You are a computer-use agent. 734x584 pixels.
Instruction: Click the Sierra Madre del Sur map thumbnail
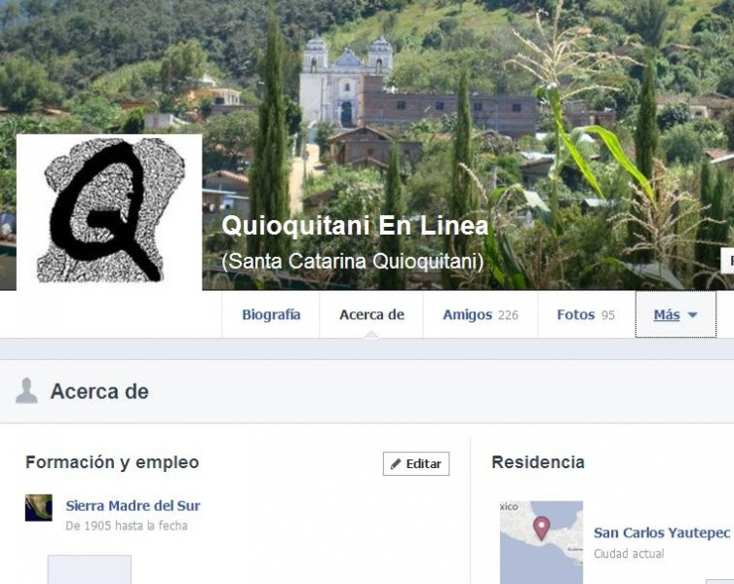click(39, 508)
